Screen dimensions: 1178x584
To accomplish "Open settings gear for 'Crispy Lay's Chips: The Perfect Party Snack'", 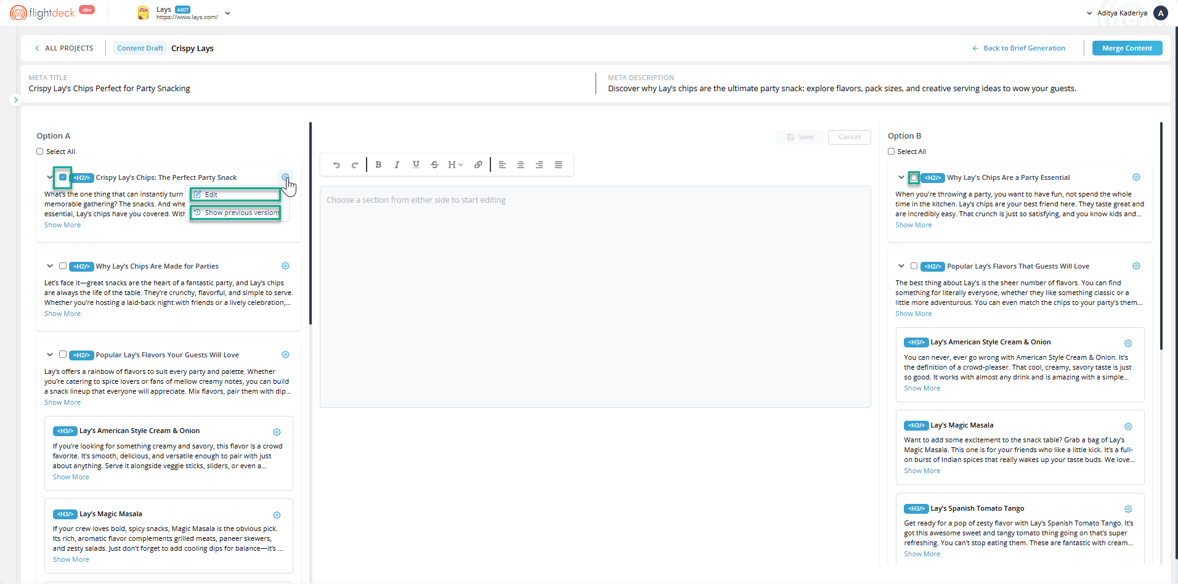I will [x=285, y=177].
